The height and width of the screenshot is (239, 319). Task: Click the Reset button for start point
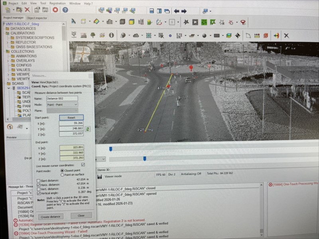click(x=71, y=118)
